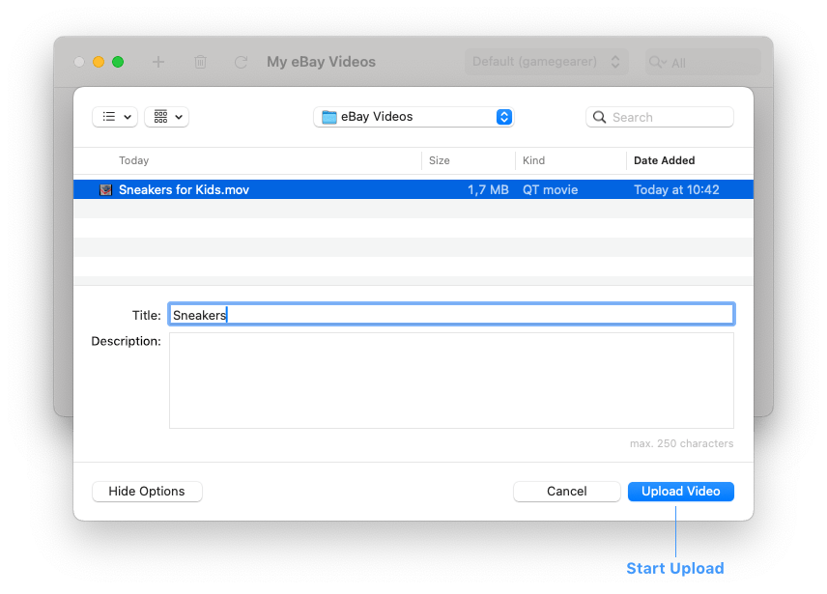Click the yellow minimize window button

[99, 62]
